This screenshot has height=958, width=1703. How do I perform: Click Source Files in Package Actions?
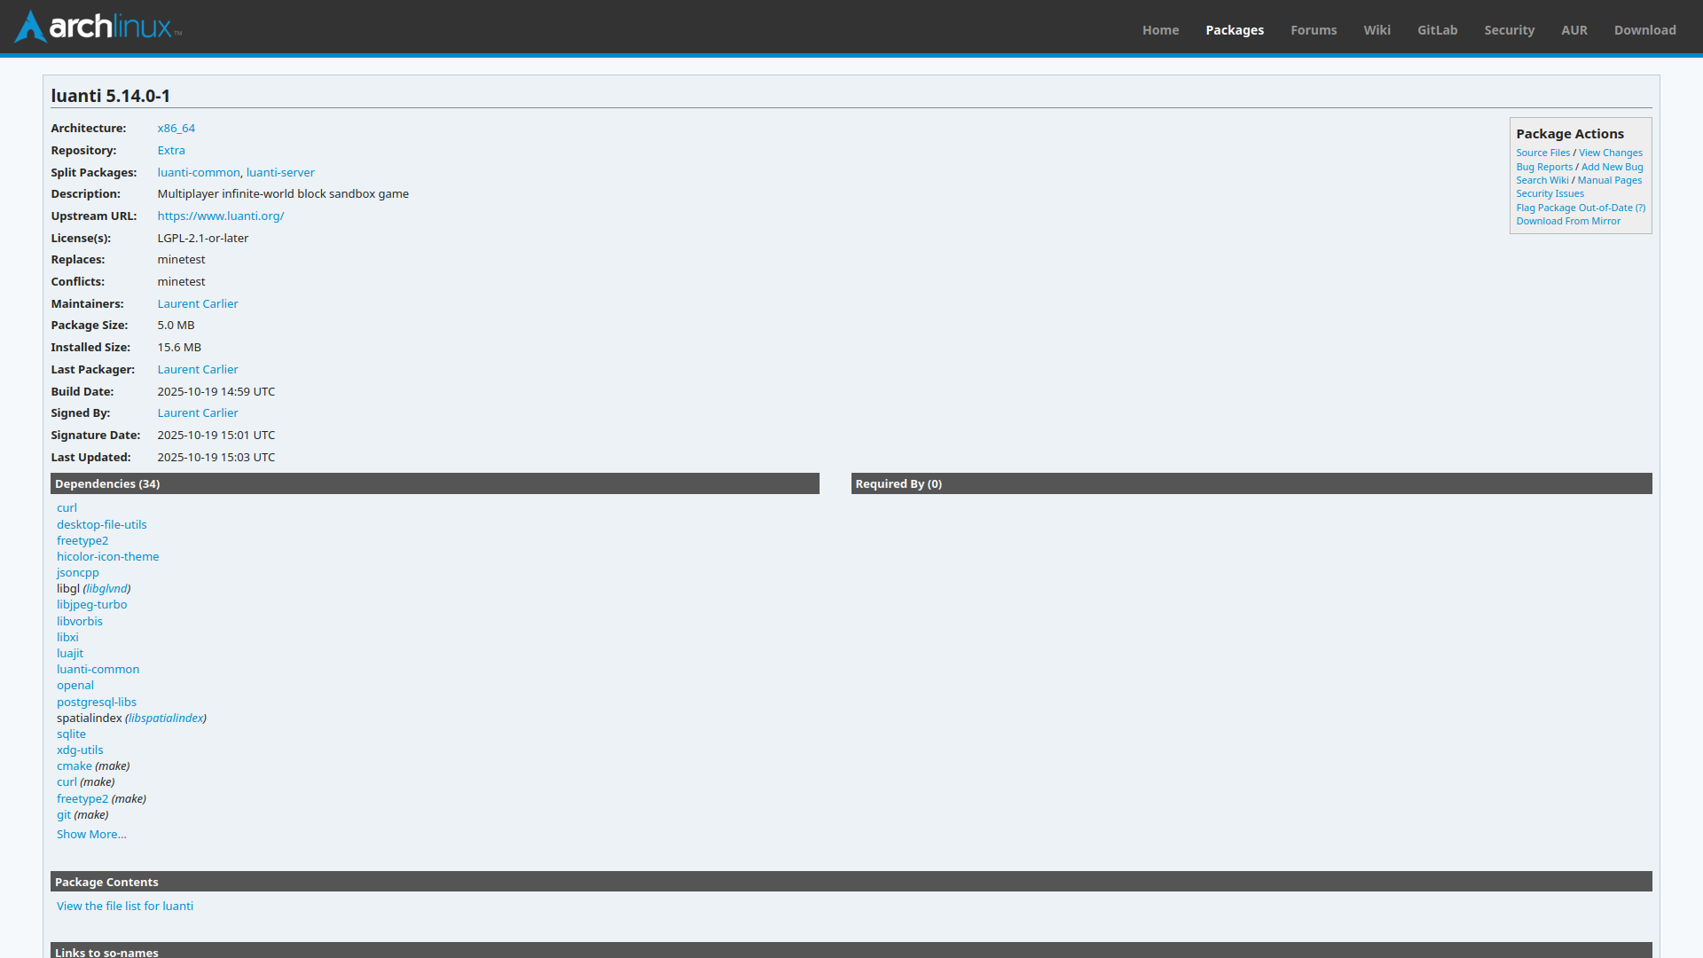(1542, 153)
